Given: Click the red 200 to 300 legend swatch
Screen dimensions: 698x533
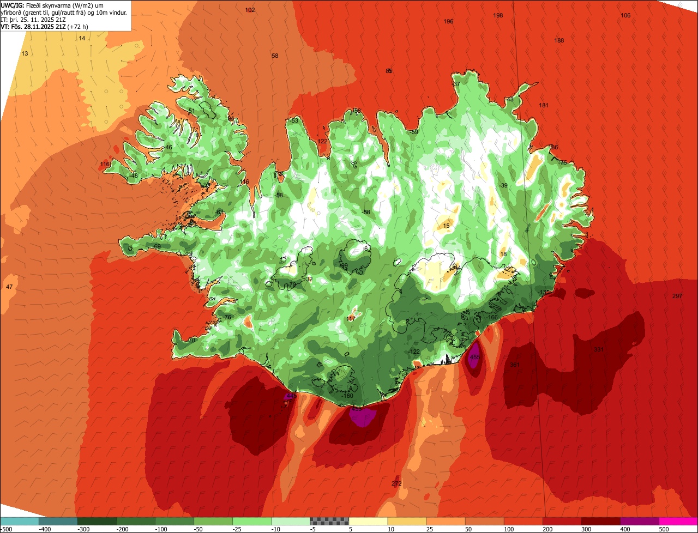Looking at the screenshot, I should click(x=562, y=520).
